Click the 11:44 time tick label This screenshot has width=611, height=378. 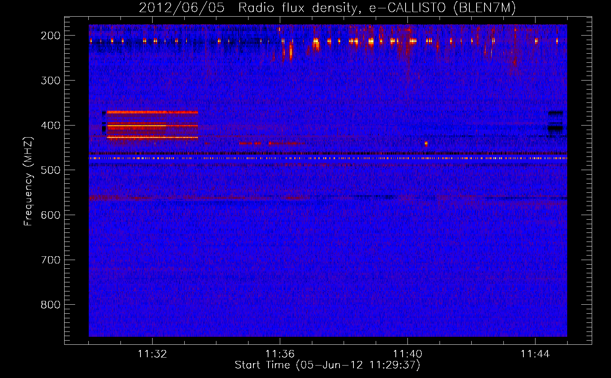point(535,354)
